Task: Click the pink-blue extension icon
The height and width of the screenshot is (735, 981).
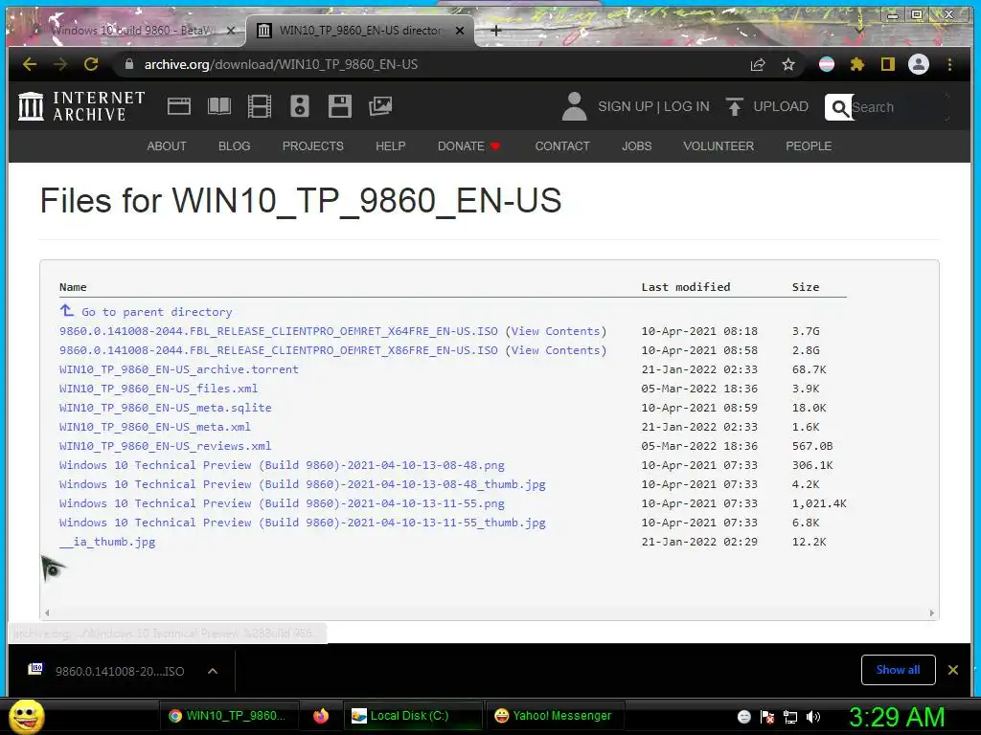Action: tap(827, 64)
